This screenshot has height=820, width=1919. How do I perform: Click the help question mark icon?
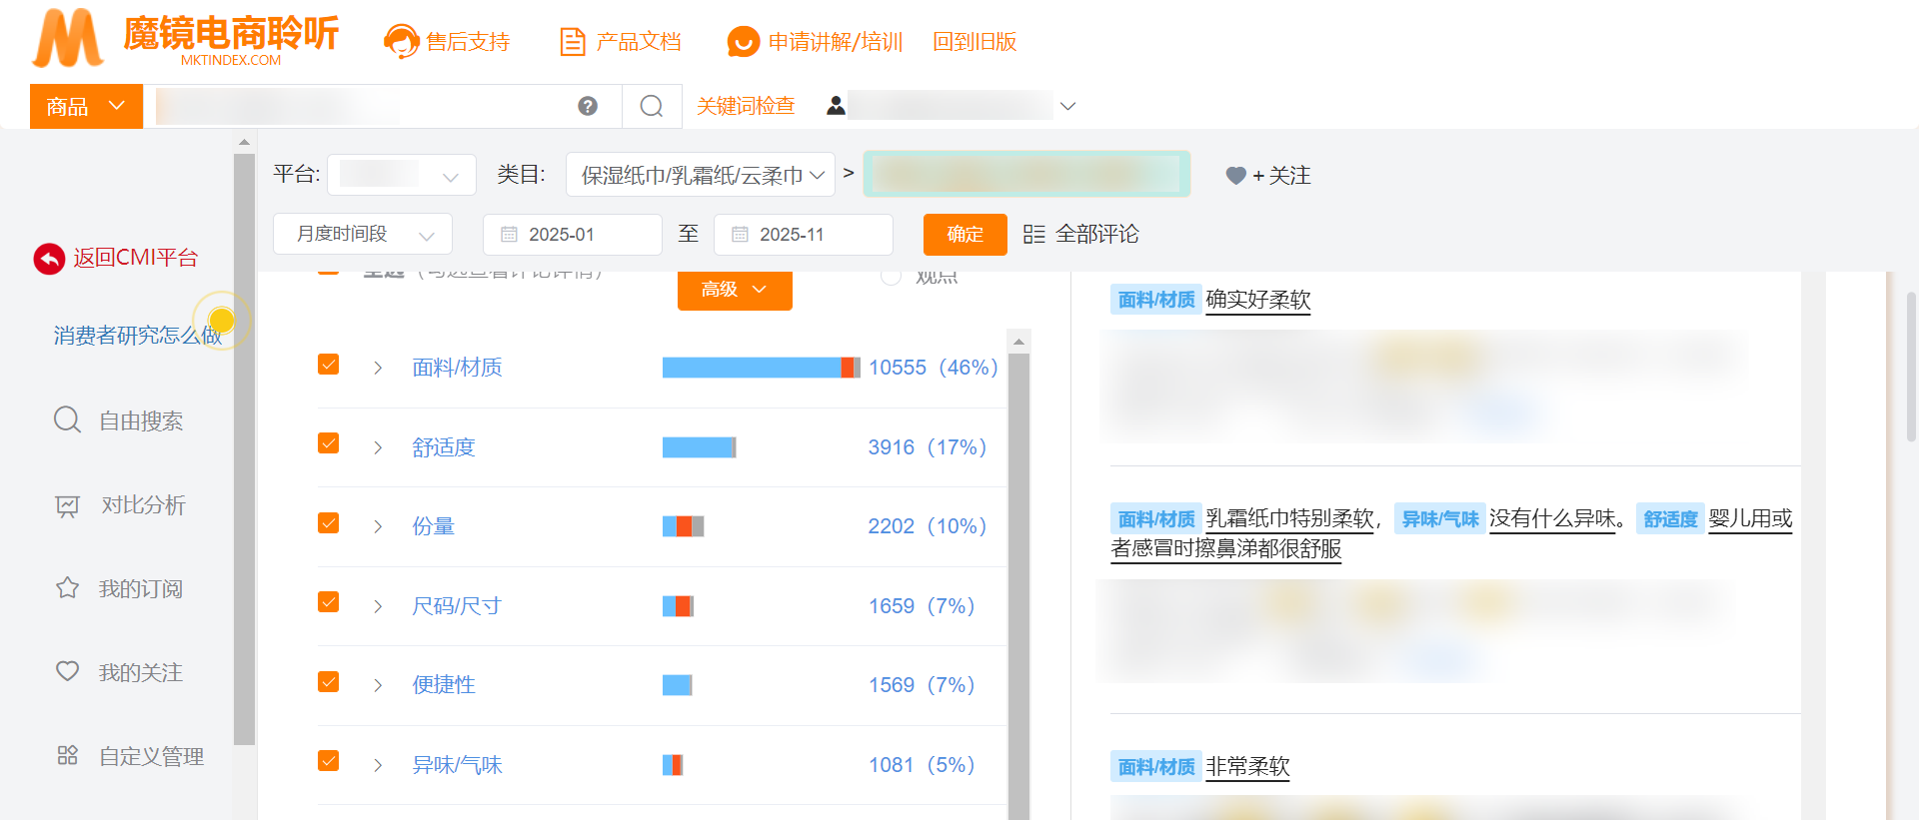(588, 106)
